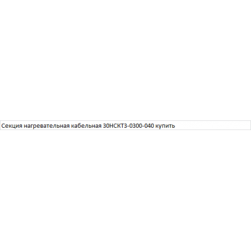251x251 pixels.
Task: Click empty space right of купить text
Action: [211, 125]
